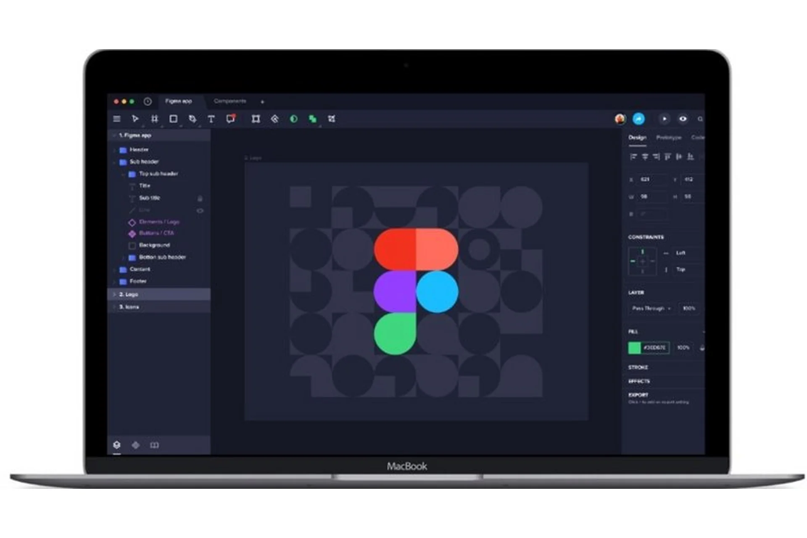Expand the Header layer group

pos(114,150)
